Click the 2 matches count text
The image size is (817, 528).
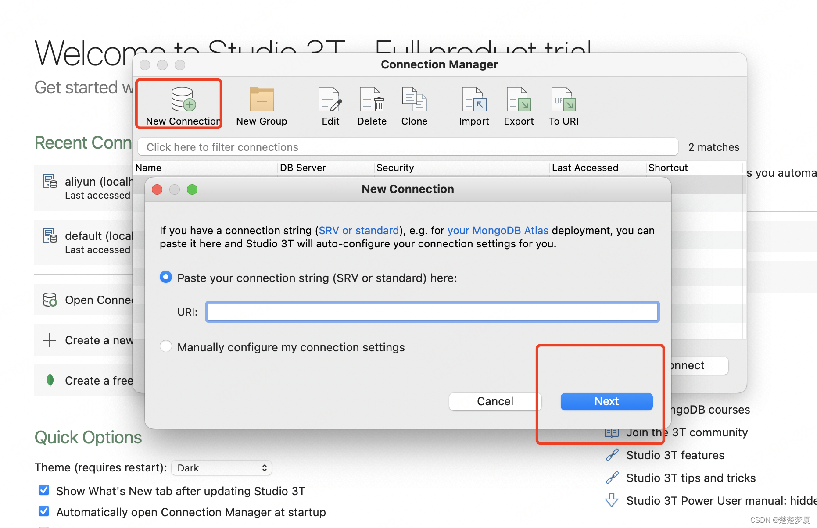pos(714,147)
